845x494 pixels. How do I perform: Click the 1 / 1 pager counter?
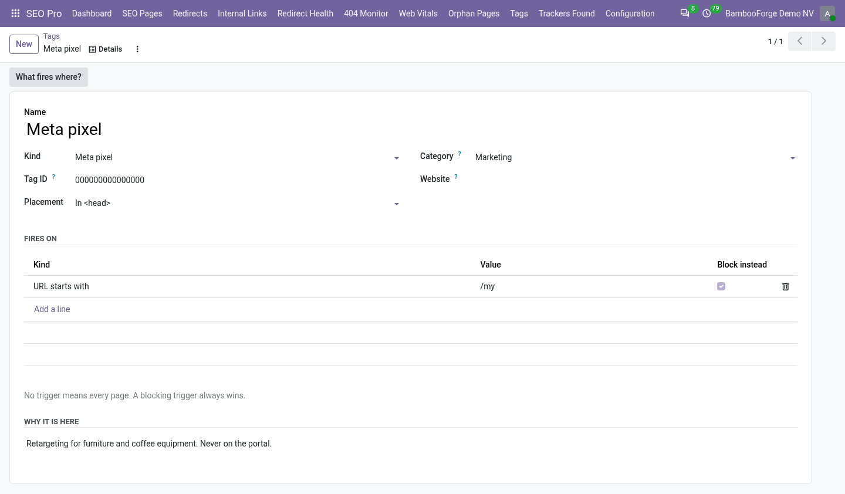click(x=776, y=42)
